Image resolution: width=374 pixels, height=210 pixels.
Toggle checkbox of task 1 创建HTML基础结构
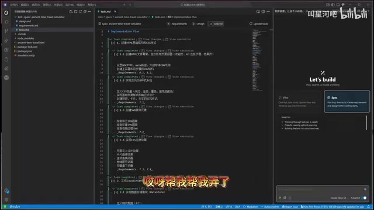click(x=113, y=43)
